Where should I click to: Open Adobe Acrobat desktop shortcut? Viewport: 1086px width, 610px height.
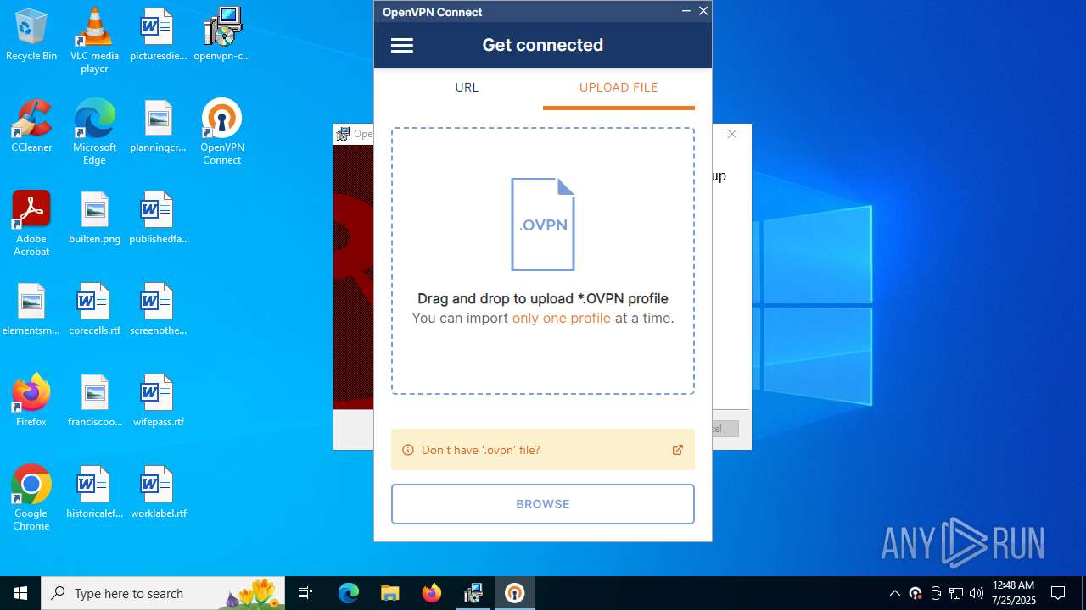pos(31,223)
